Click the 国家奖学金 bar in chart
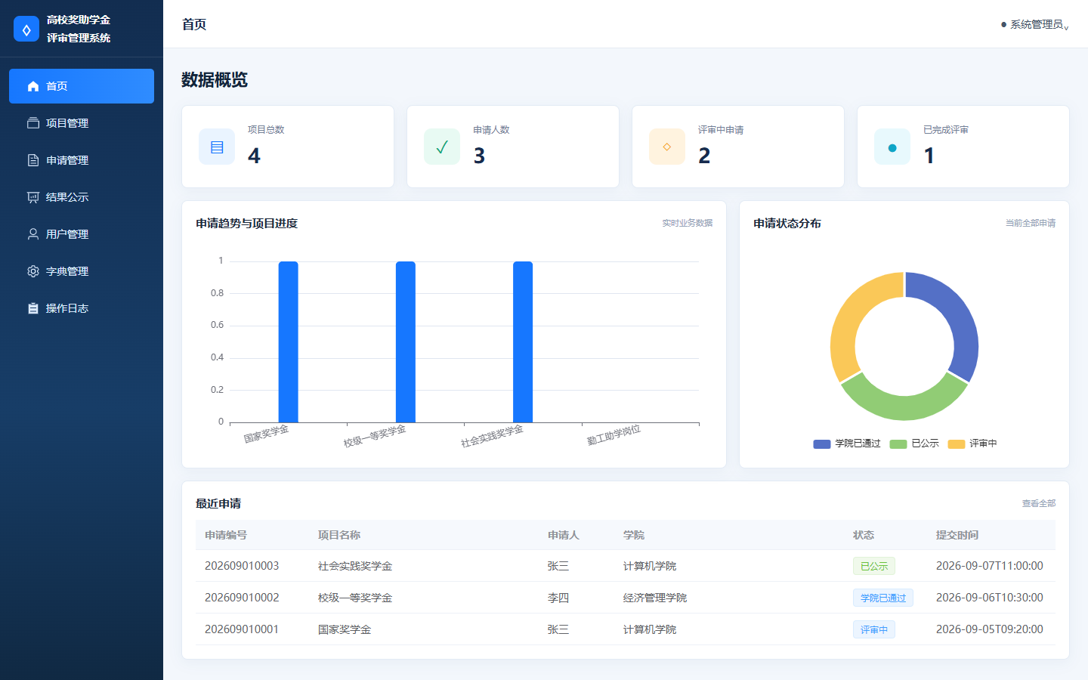The image size is (1088, 680). coord(289,342)
